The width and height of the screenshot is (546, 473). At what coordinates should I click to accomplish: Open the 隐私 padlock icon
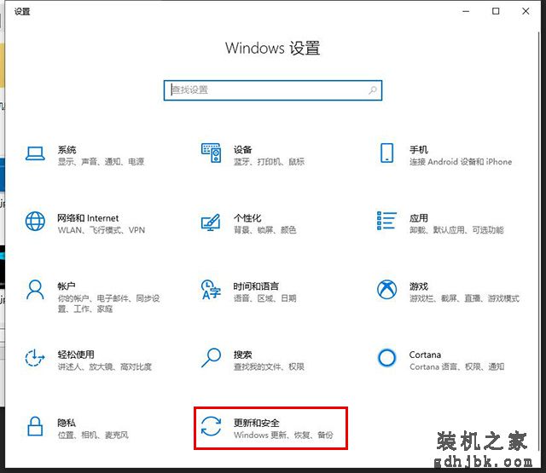pos(35,426)
